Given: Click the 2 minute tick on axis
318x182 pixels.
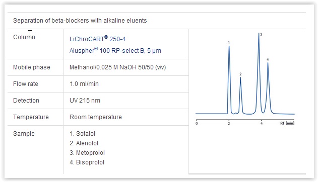Looking at the screenshot, I should pos(229,123).
